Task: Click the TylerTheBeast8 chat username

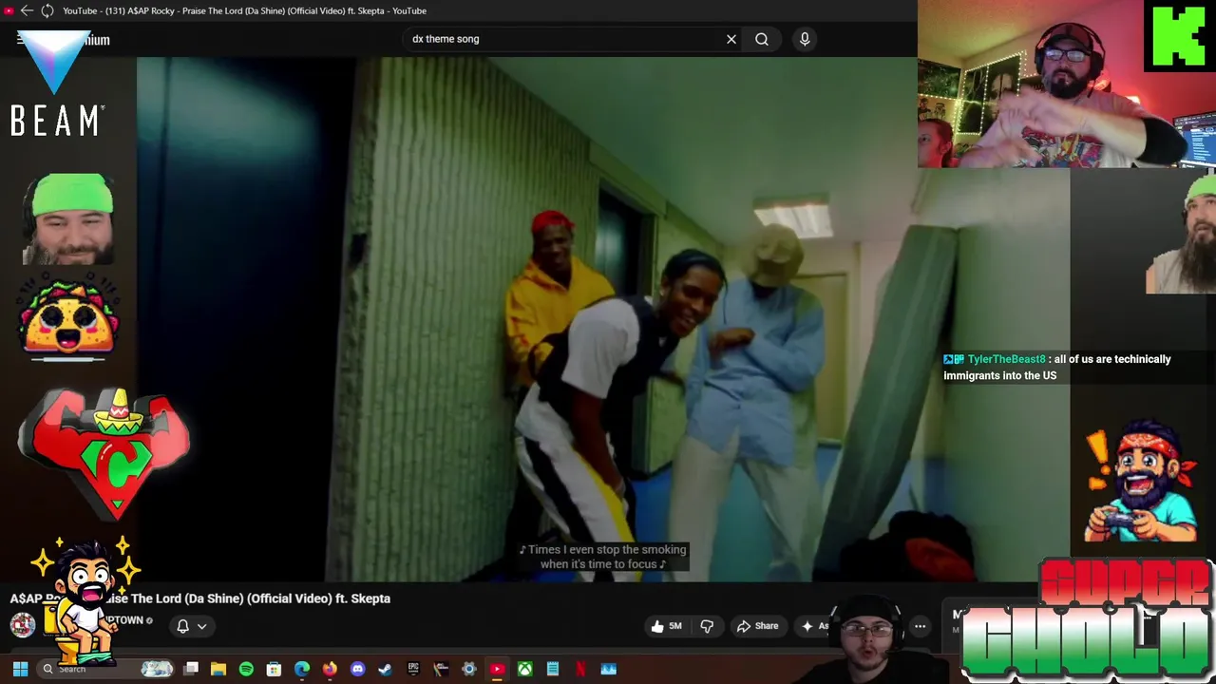Action: [x=1006, y=359]
